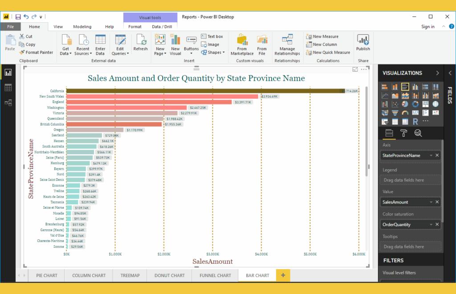The image size is (456, 294).
Task: Open the Analytics magnifier pane
Action: click(x=418, y=133)
